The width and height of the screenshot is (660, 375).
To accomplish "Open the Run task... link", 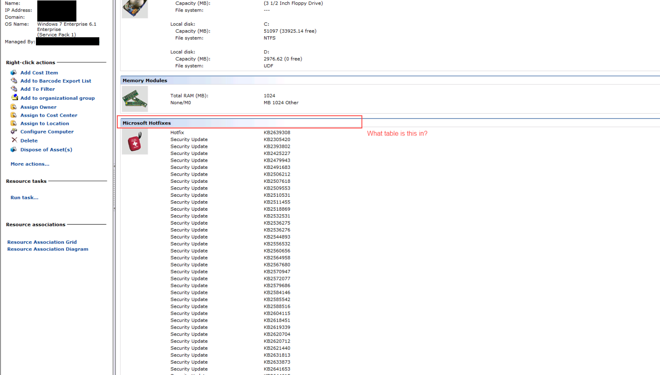I will coord(24,198).
